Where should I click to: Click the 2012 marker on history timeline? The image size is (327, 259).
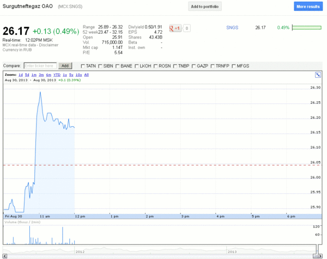coord(80,252)
